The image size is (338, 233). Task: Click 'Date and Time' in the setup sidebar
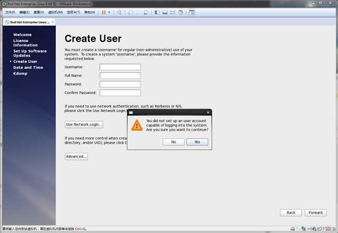click(28, 68)
